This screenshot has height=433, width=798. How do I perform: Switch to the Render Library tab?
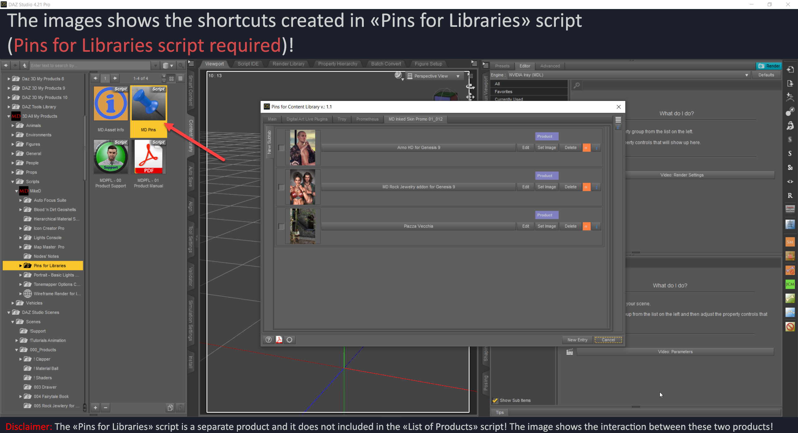288,64
